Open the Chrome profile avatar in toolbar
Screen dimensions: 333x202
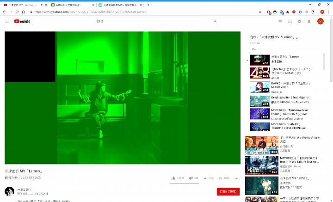322,12
